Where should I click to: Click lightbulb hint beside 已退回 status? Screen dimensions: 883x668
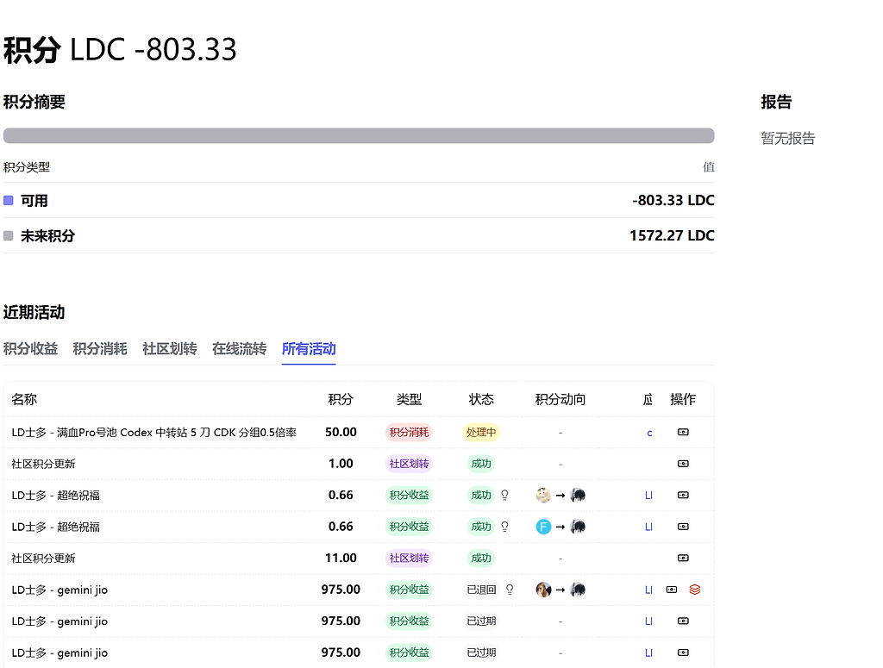510,590
